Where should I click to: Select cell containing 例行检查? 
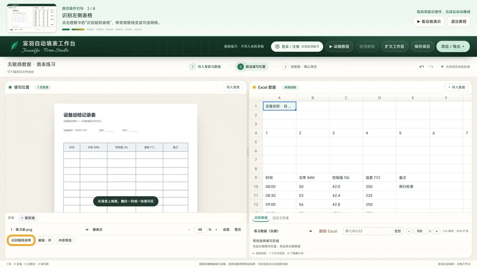413,186
